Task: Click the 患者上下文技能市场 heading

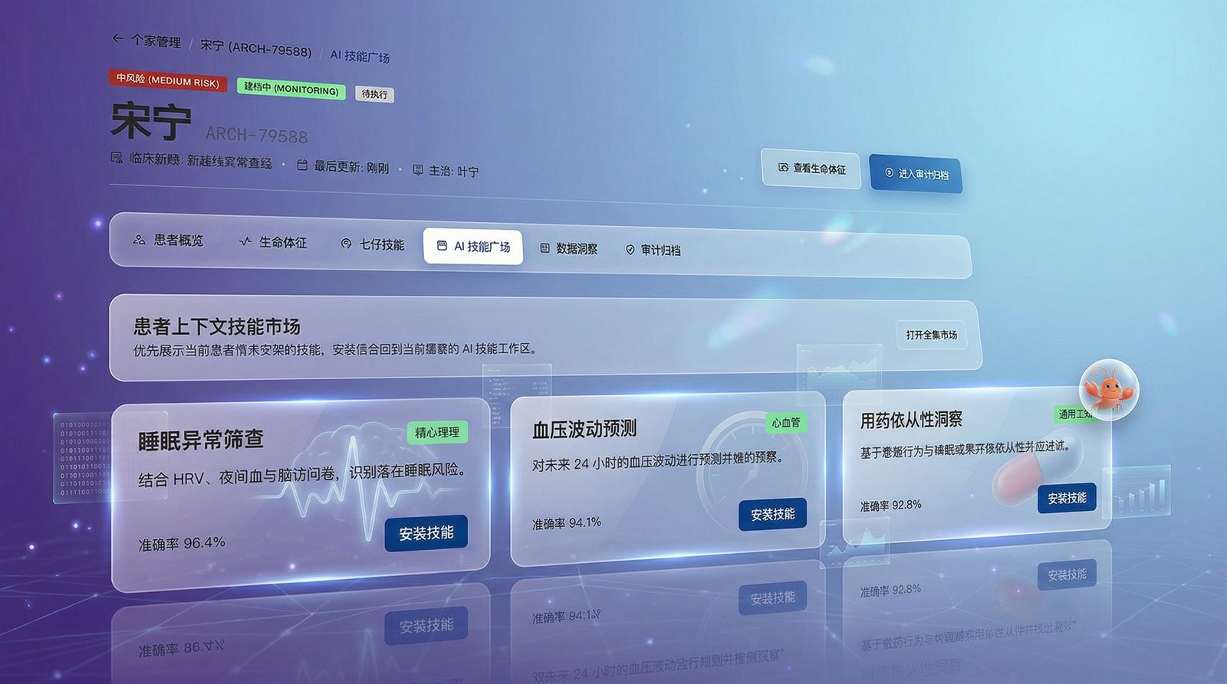Action: pos(217,326)
